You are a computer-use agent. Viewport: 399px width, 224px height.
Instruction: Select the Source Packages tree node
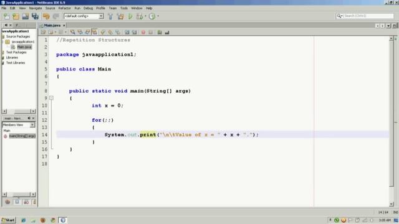pyautogui.click(x=18, y=37)
